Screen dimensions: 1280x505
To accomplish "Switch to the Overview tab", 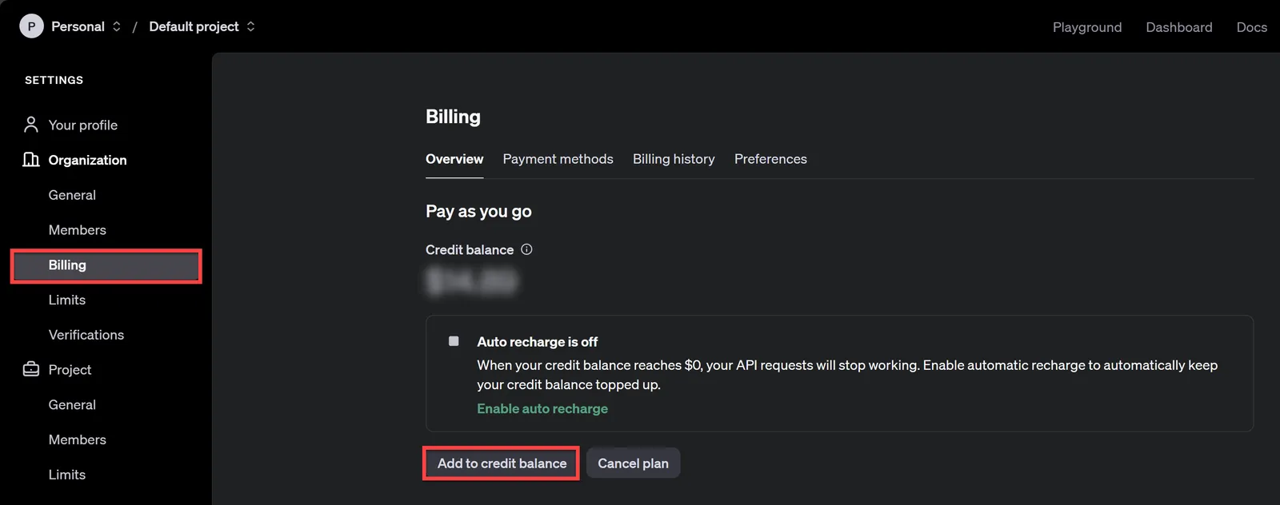I will [454, 159].
